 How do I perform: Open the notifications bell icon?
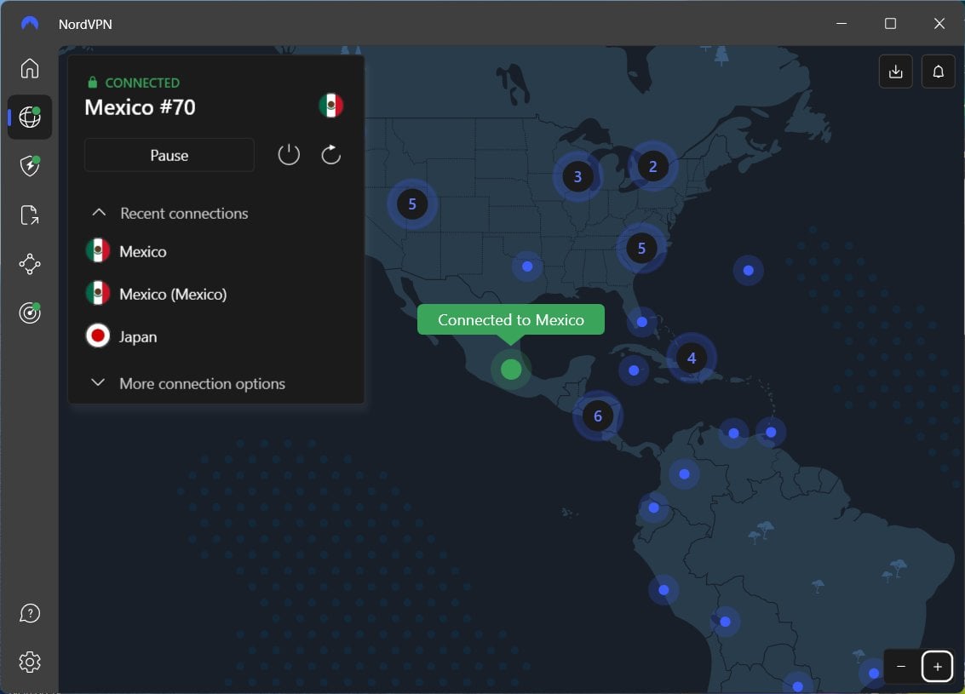938,71
